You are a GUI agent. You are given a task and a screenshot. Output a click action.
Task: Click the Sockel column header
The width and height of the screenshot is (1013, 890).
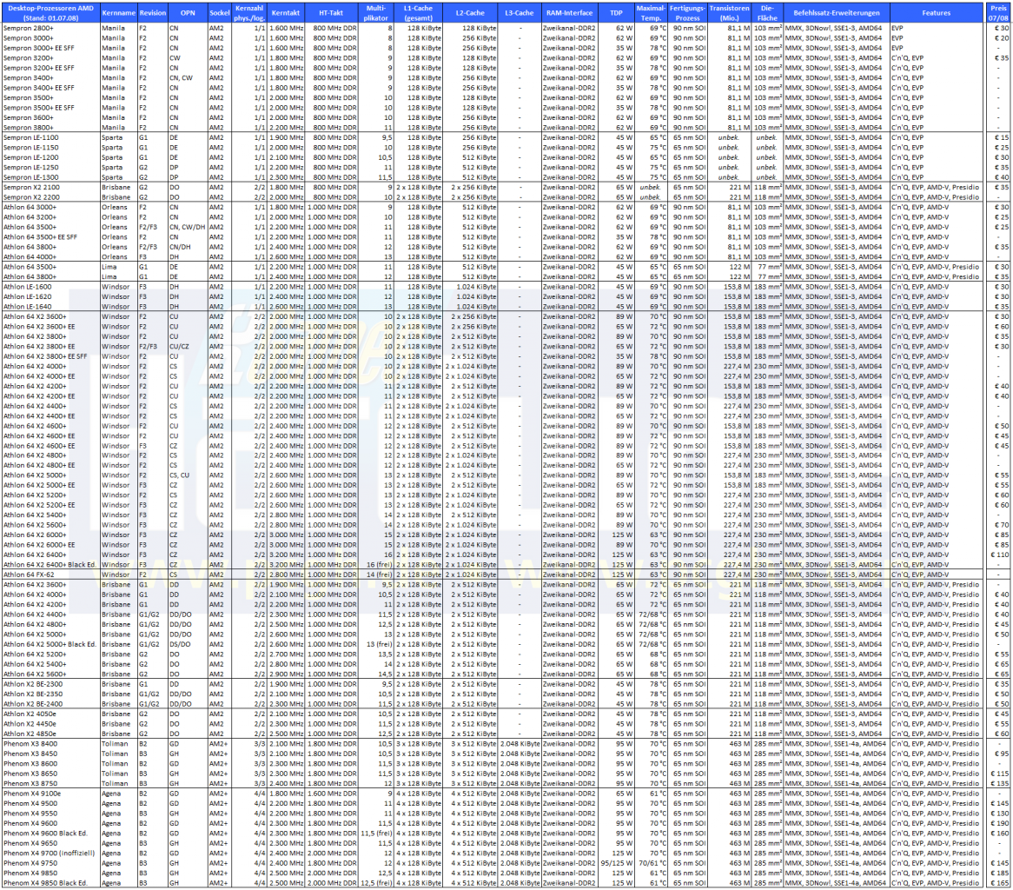click(x=219, y=13)
